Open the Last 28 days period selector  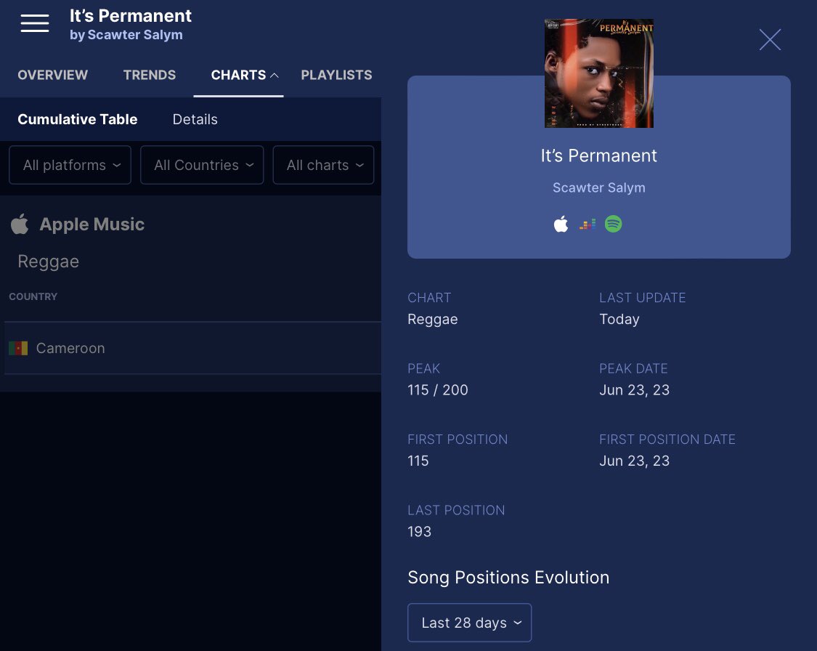pyautogui.click(x=469, y=622)
